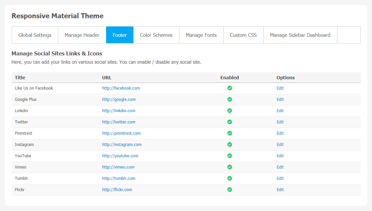Viewport: 372px width, 211px height.
Task: Click the Flickr enabled checkmark icon
Action: coord(230,190)
